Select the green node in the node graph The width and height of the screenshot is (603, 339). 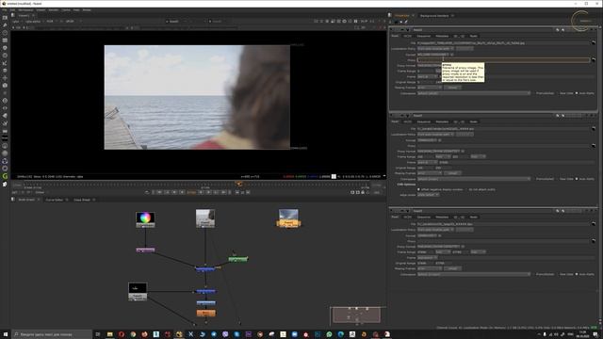(x=238, y=260)
